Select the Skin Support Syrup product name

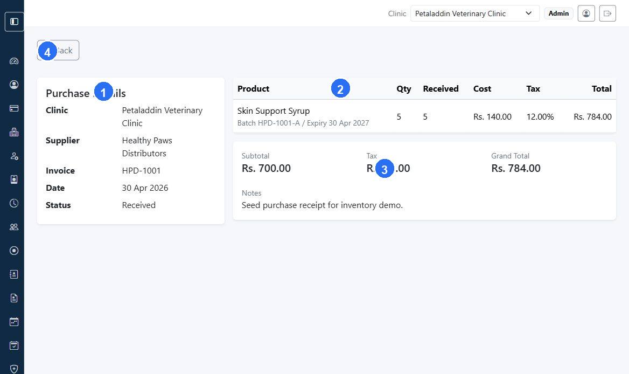pyautogui.click(x=273, y=111)
